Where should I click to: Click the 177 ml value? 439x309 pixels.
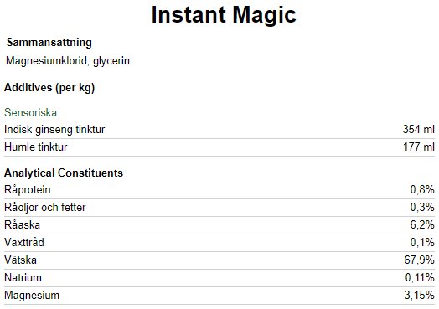coord(419,147)
